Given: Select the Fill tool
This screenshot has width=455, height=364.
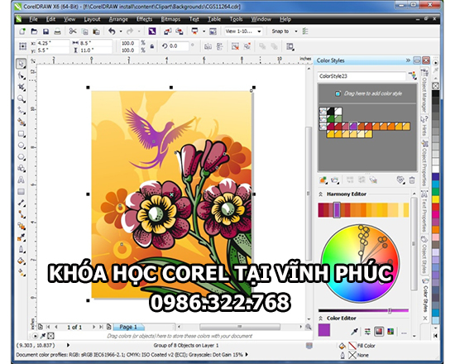Looking at the screenshot, I should coord(22,261).
